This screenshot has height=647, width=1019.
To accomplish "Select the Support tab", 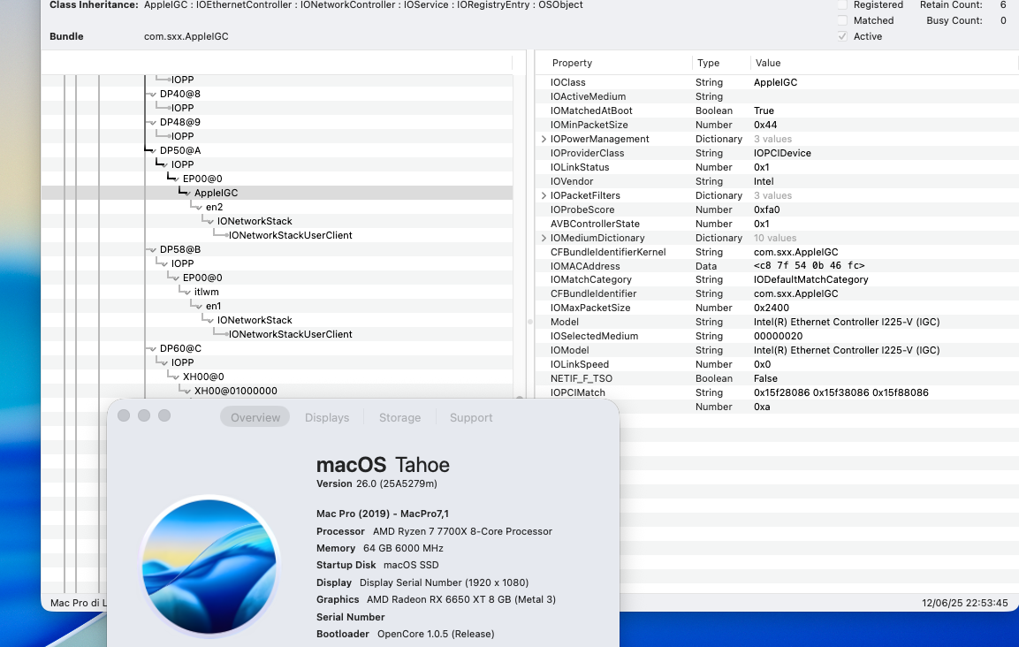I will [471, 417].
